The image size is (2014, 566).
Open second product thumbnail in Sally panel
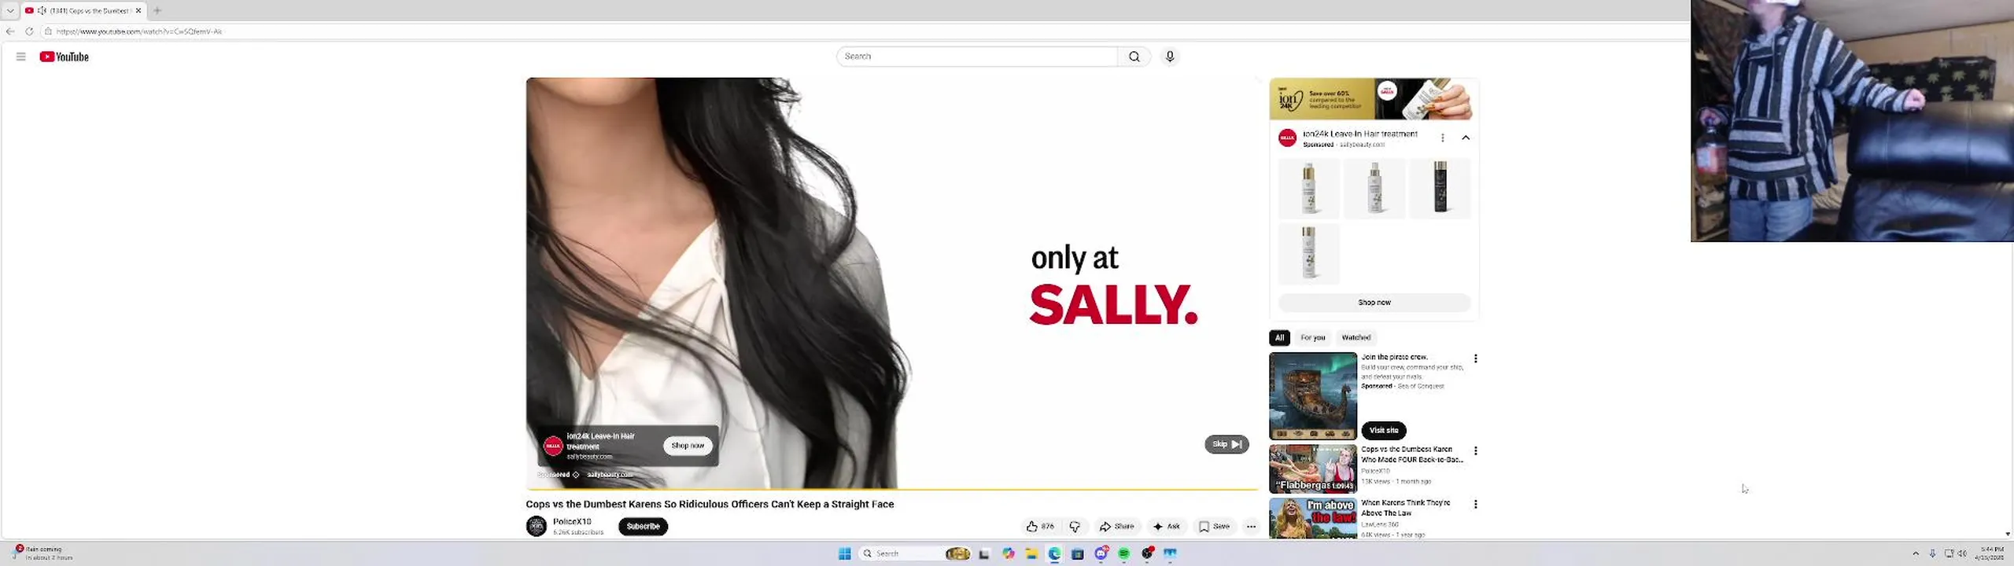point(1374,189)
